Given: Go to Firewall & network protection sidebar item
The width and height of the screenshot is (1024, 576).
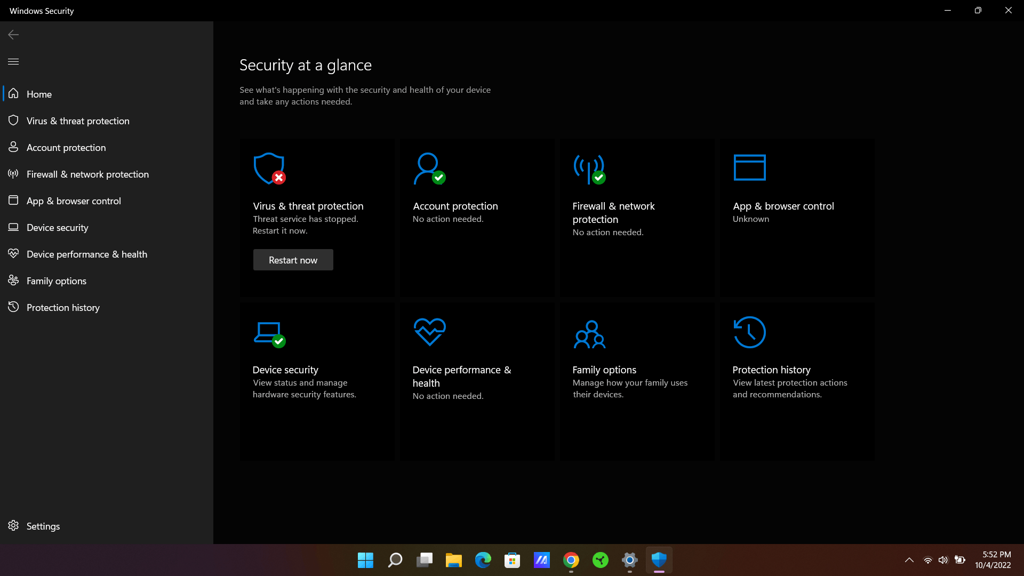Looking at the screenshot, I should point(87,174).
